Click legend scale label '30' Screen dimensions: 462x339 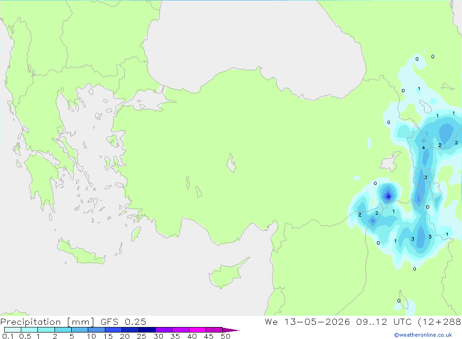click(x=158, y=336)
